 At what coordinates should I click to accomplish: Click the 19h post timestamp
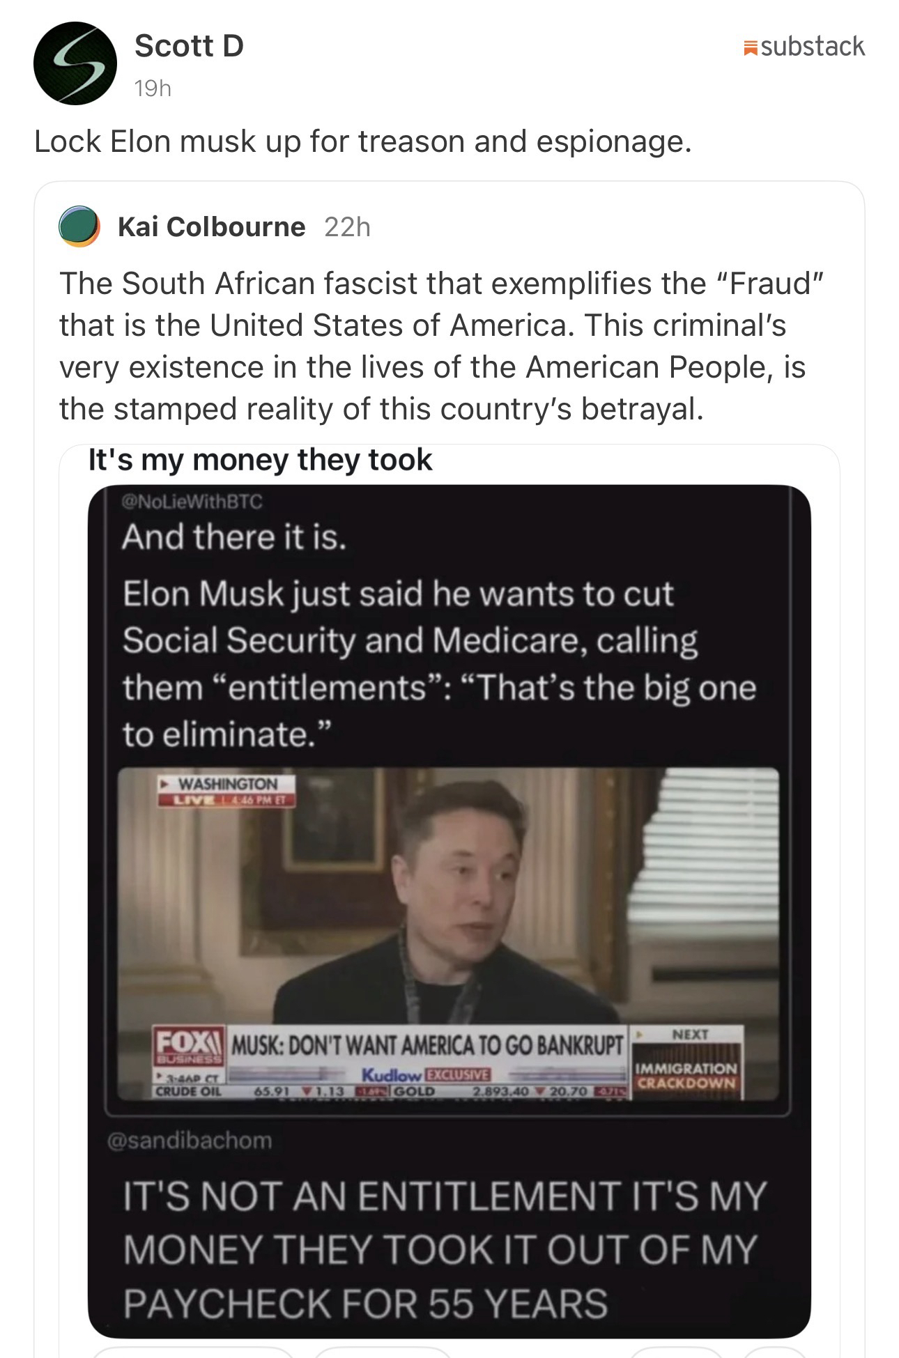pos(153,88)
